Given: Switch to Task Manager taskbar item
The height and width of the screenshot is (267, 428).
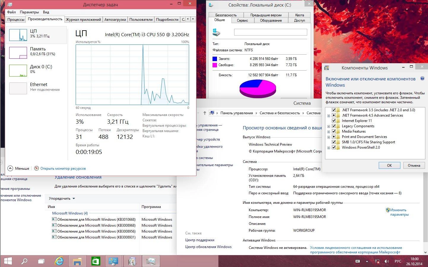Looking at the screenshot, I should click(x=151, y=261).
